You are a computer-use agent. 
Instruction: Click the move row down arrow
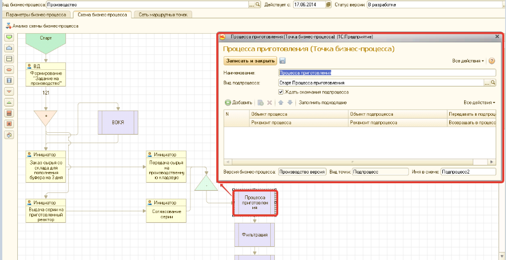(290, 103)
